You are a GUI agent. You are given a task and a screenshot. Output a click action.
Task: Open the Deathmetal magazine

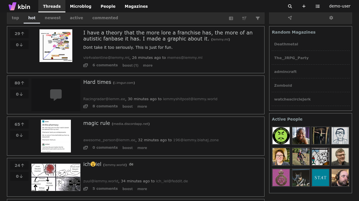pos(286,44)
